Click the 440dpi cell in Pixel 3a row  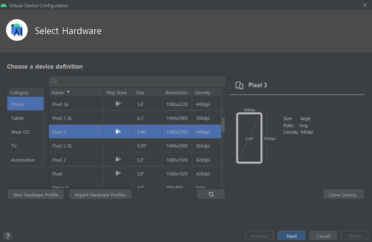pyautogui.click(x=207, y=104)
